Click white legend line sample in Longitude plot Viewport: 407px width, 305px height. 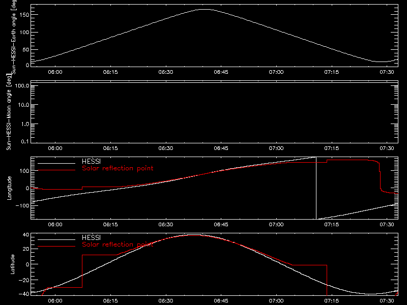coord(56,163)
